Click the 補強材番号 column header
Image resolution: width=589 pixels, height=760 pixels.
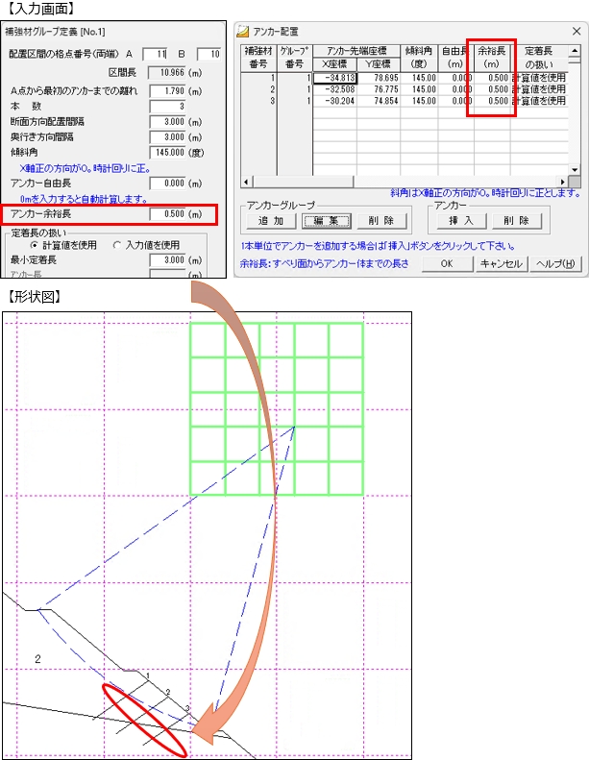point(258,58)
